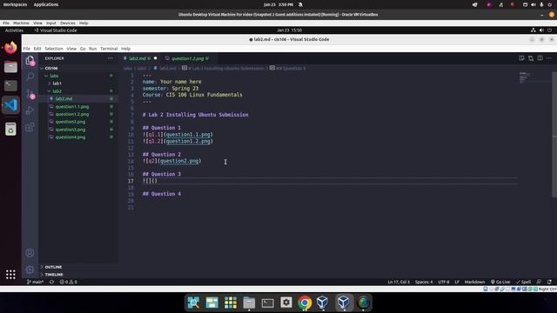Screen dimensions: 557x313
Task: Open the VS Code File menu
Action: [27, 49]
